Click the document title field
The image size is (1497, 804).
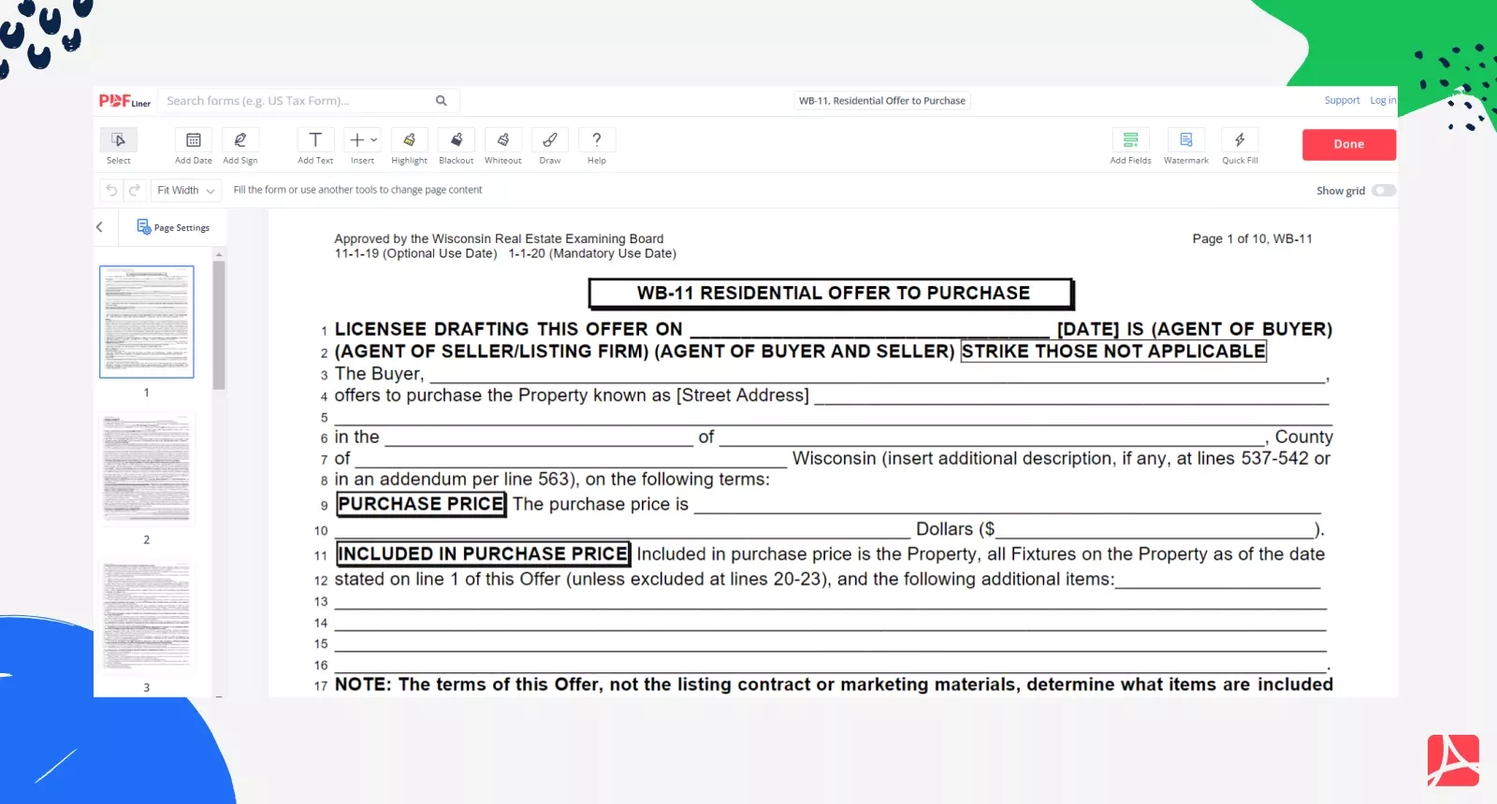pyautogui.click(x=882, y=101)
